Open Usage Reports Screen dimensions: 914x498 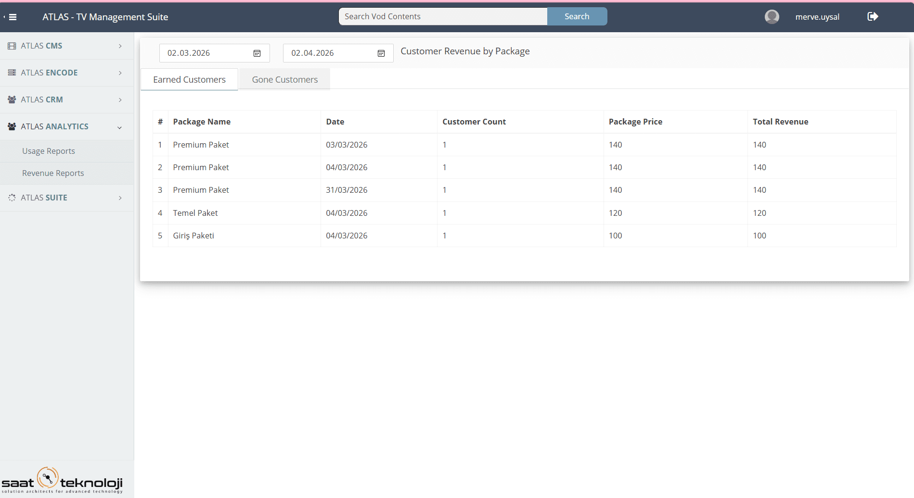point(48,150)
